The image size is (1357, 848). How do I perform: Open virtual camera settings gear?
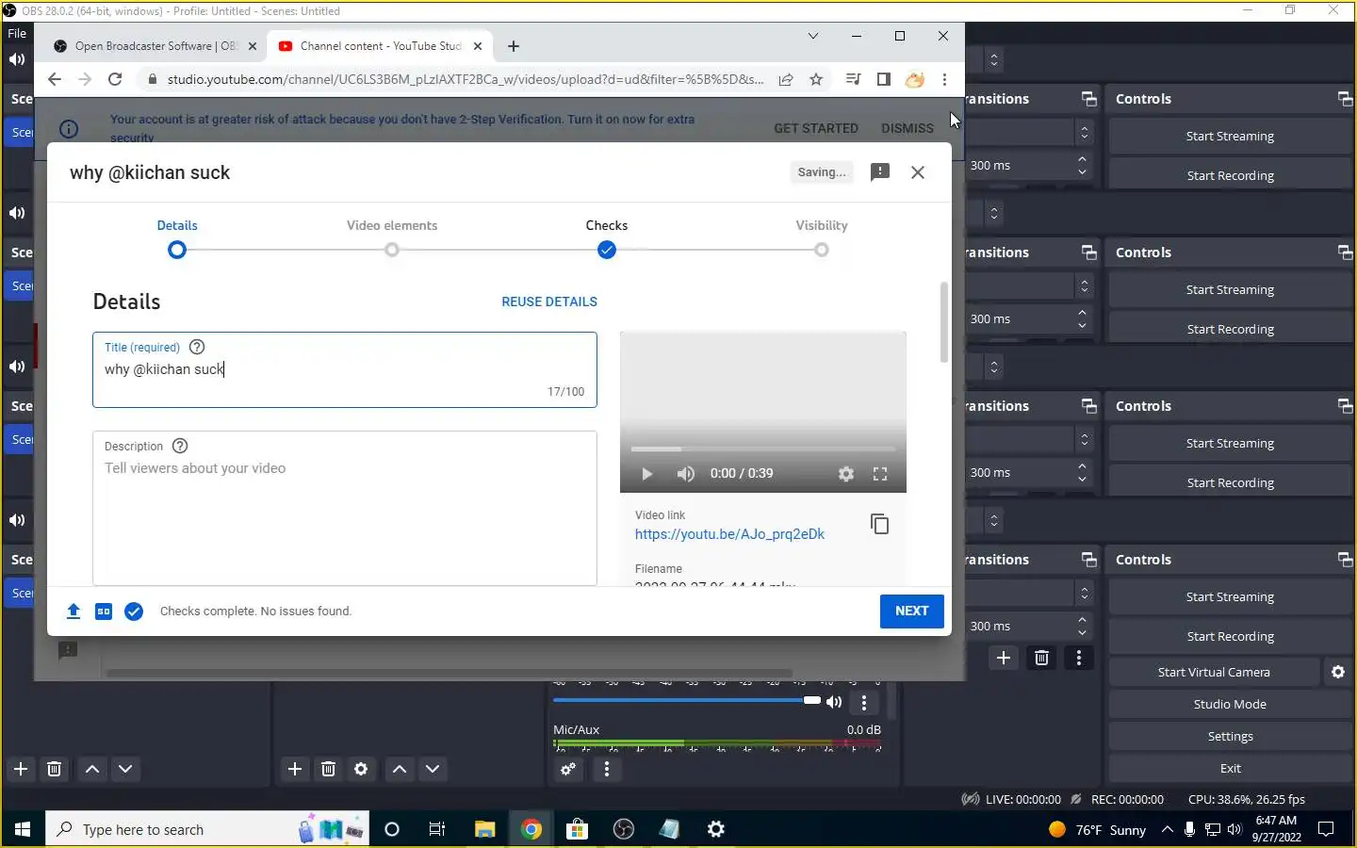1338,672
